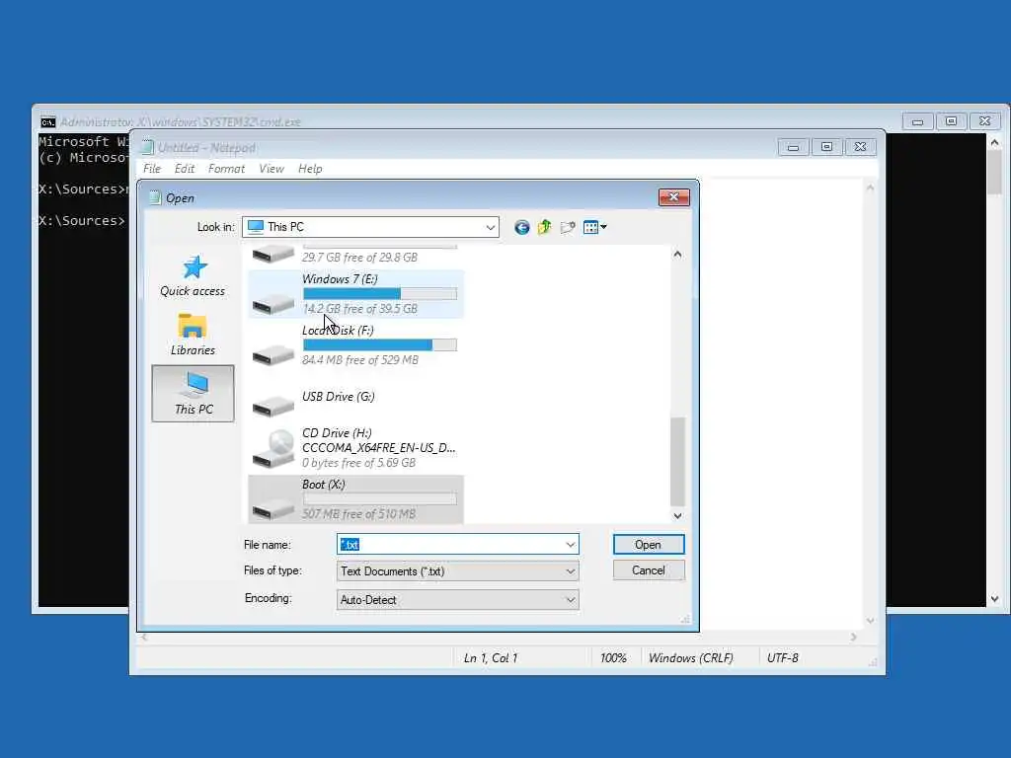Open Notepad's View menu

[272, 168]
